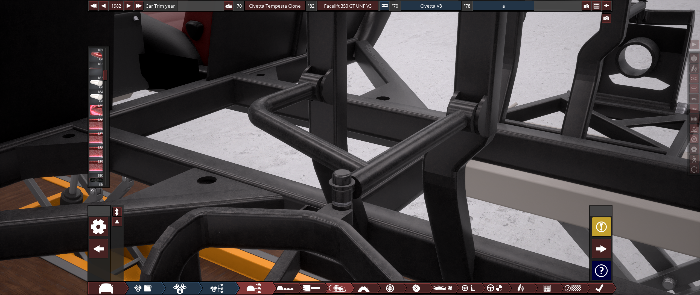700x295 pixels.
Task: Expand panel with up-down arrow button
Action: point(117,212)
